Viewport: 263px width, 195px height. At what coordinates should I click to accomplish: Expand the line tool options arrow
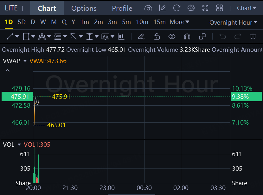click(x=17, y=36)
